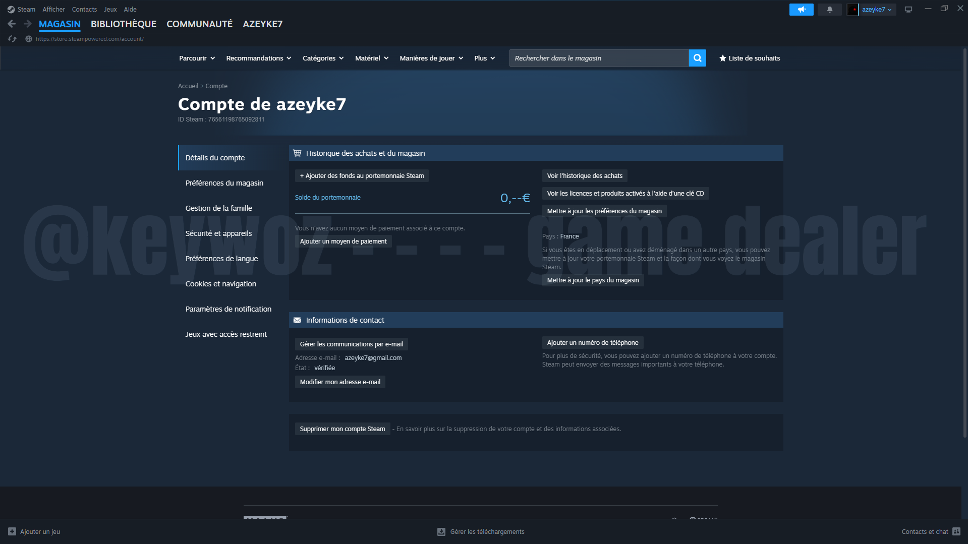Viewport: 968px width, 544px height.
Task: Expand the Matériel menu
Action: pyautogui.click(x=372, y=58)
